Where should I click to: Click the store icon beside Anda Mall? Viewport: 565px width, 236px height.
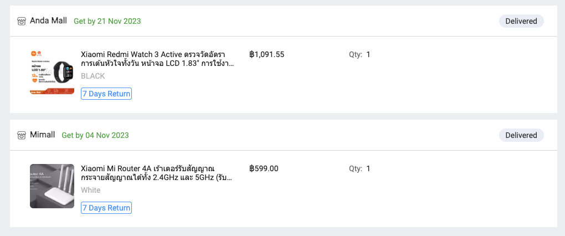(x=22, y=21)
